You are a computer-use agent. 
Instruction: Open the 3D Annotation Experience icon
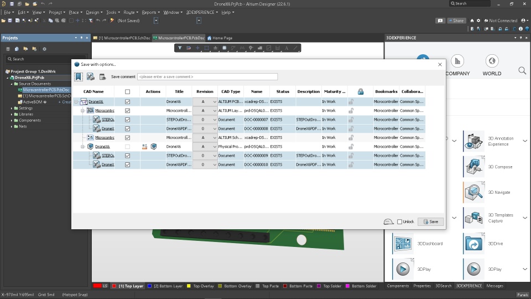474,141
